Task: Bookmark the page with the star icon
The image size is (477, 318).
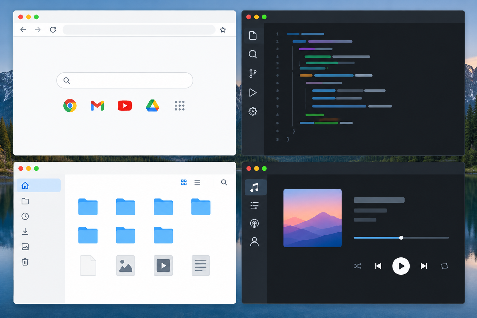Action: pos(223,30)
